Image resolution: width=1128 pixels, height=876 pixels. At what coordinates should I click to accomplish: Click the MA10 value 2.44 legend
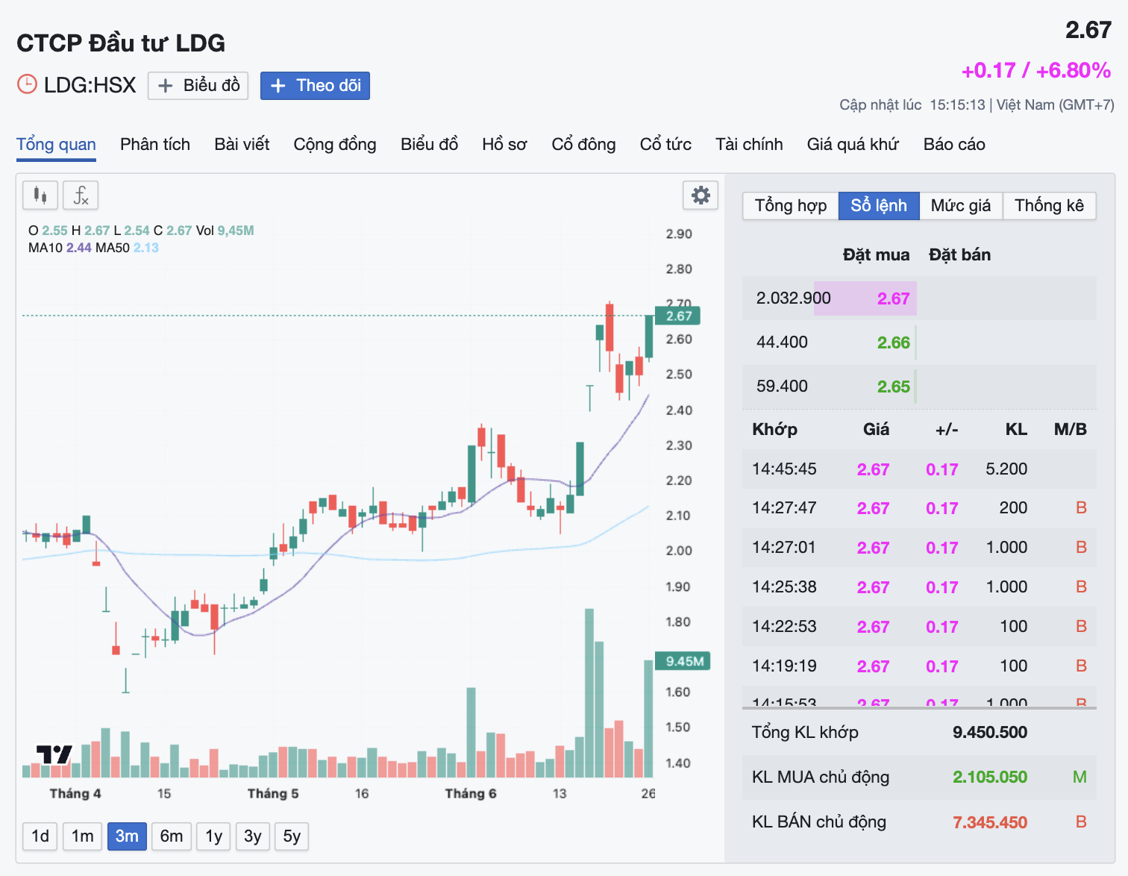79,248
